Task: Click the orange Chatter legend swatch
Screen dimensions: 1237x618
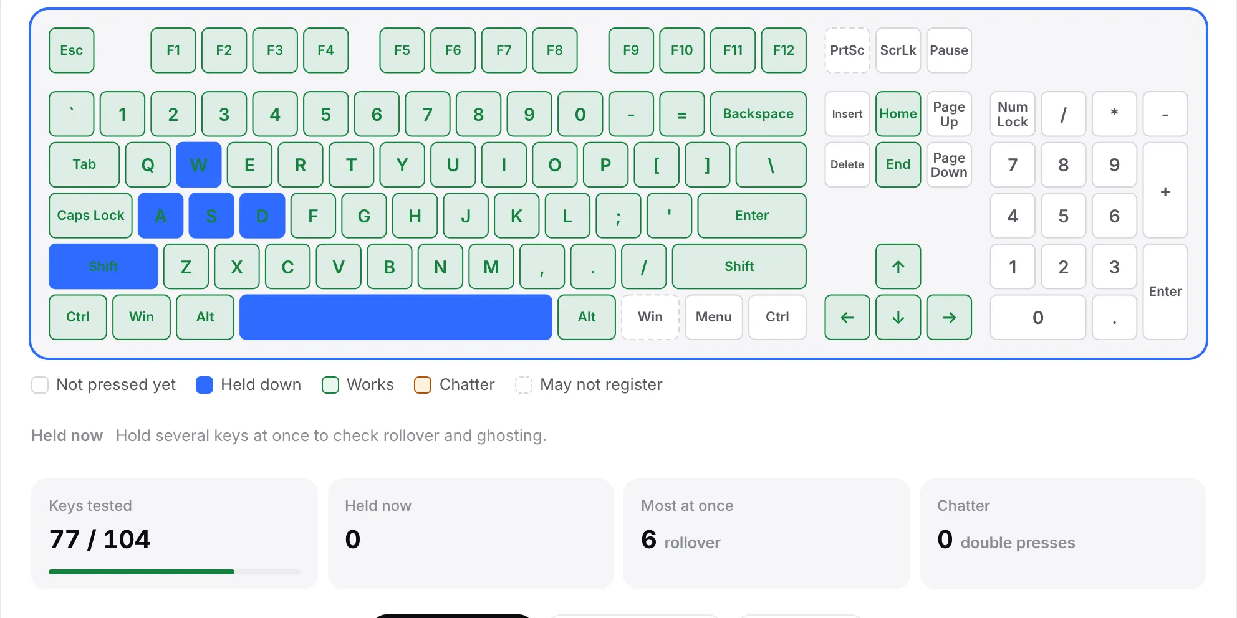Action: 423,385
